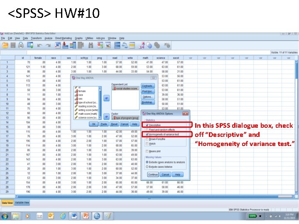Select Exclude cases listwise radio button
299x224 pixels.
coord(147,167)
